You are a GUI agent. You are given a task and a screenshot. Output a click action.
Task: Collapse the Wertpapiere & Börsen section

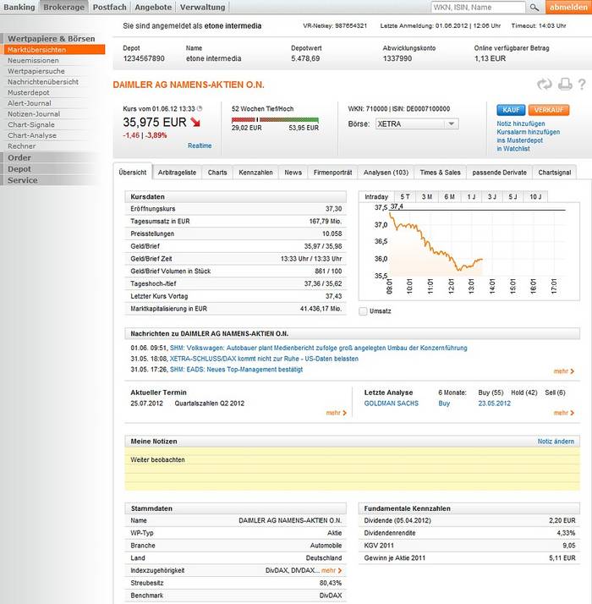click(x=52, y=39)
